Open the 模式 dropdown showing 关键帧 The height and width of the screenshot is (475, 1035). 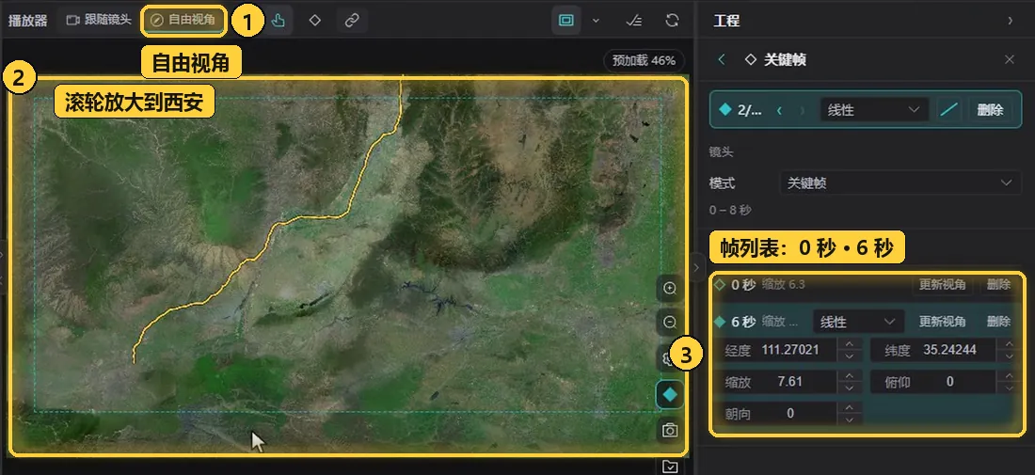900,182
